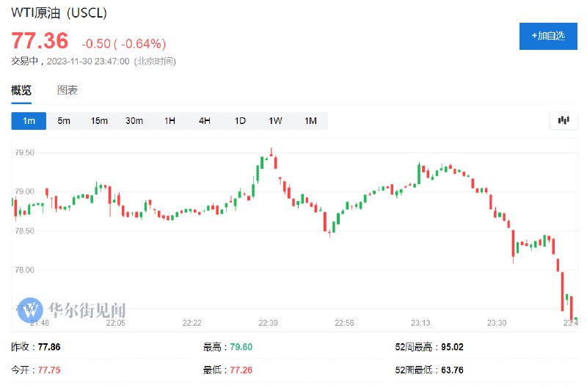Choose the 30m interval

(x=134, y=121)
